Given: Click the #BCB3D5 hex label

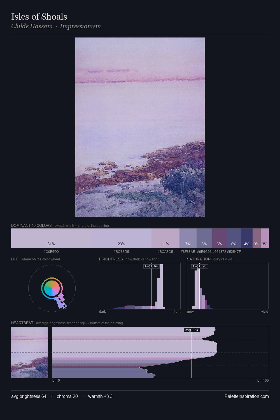Looking at the screenshot, I should pos(121,252).
